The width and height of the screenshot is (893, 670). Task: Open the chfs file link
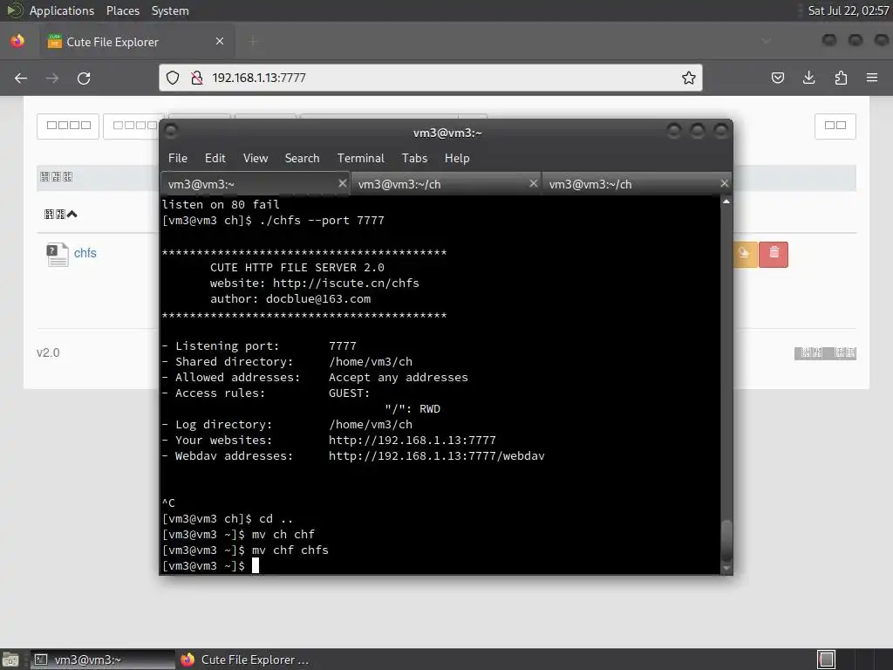coord(85,253)
